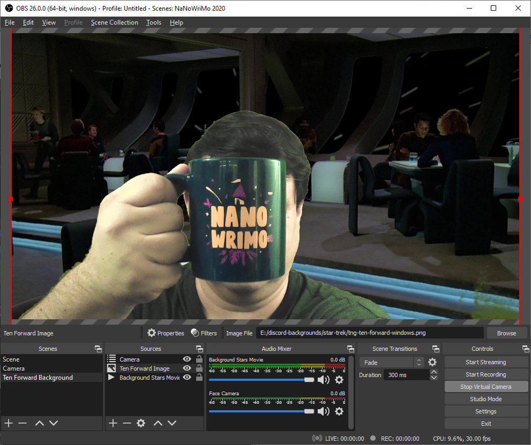Select the Background Stars Movie source
531x445 pixels.
[154, 378]
